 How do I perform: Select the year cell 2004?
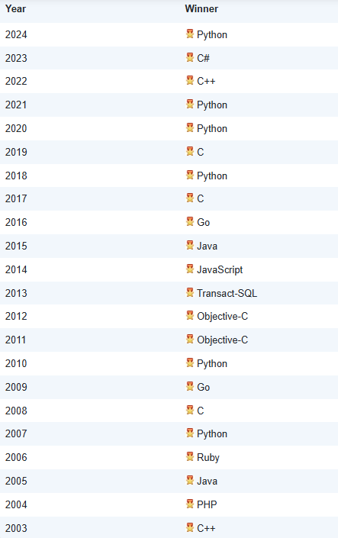point(16,504)
